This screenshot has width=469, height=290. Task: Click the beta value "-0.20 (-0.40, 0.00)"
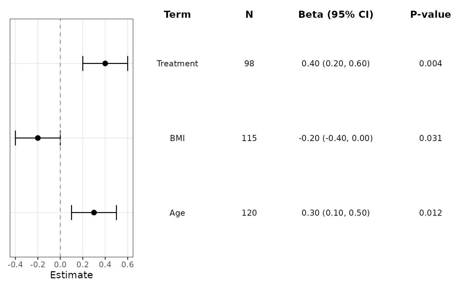pyautogui.click(x=336, y=138)
